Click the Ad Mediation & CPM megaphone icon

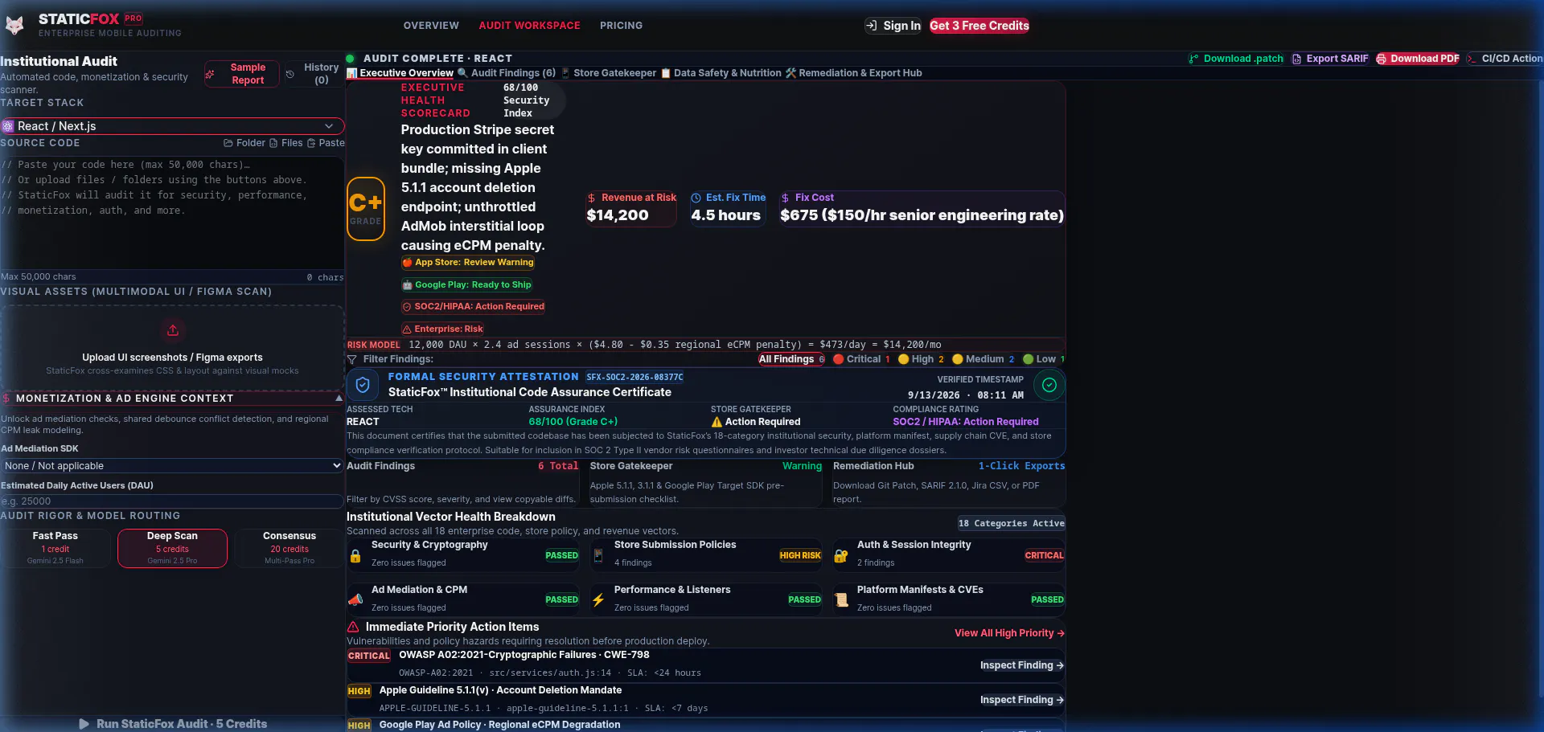point(355,600)
